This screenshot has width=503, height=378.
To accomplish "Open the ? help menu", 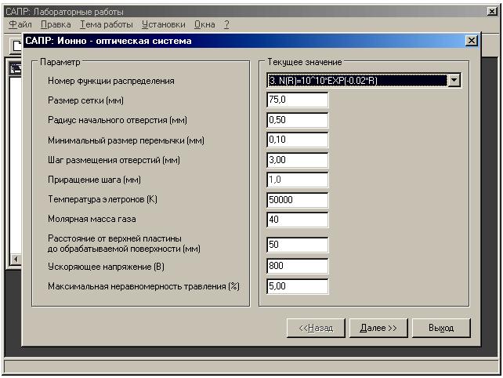I will pos(226,24).
